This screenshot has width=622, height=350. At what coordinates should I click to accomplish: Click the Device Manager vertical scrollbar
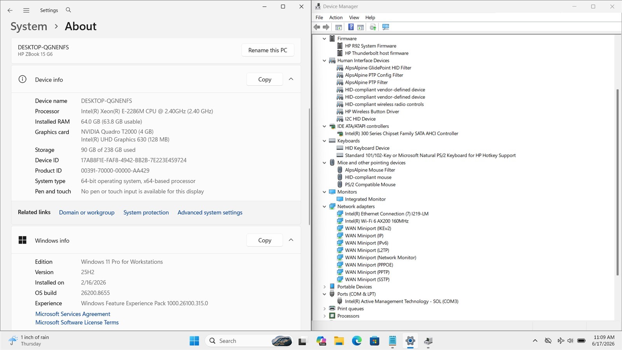pos(617,182)
